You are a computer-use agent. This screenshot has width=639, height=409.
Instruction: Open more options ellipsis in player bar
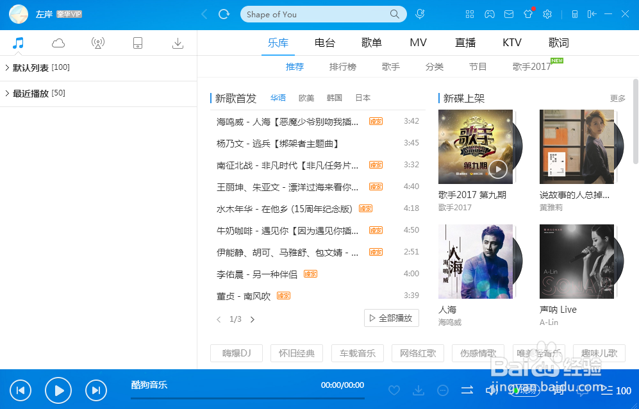(x=443, y=390)
